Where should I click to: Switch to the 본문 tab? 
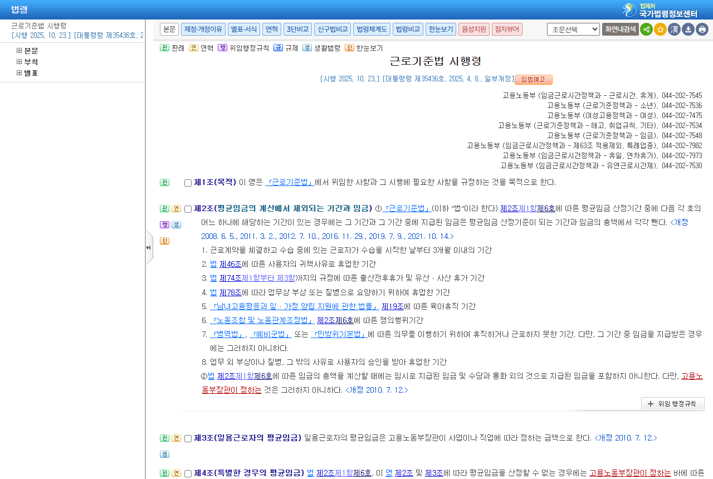pyautogui.click(x=169, y=29)
